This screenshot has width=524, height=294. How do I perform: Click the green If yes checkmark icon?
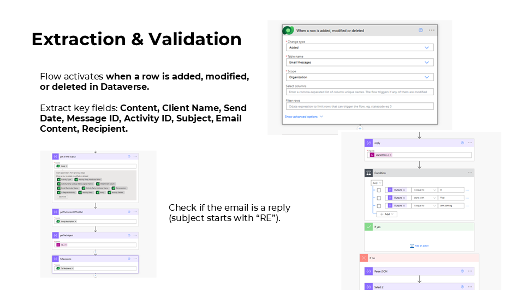(368, 226)
